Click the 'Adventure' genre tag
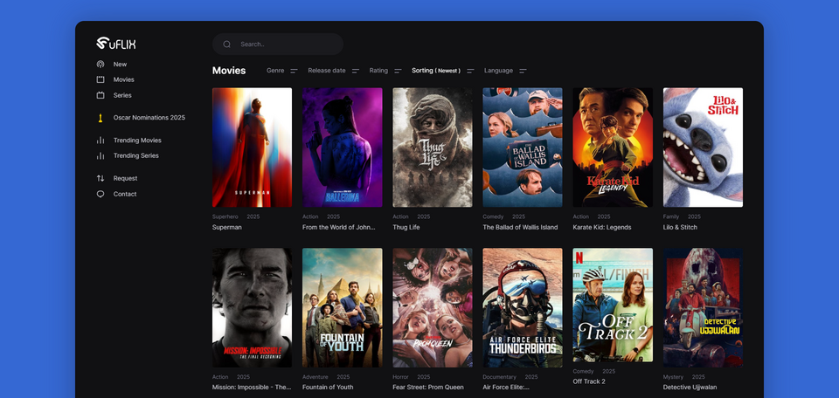 (x=315, y=377)
